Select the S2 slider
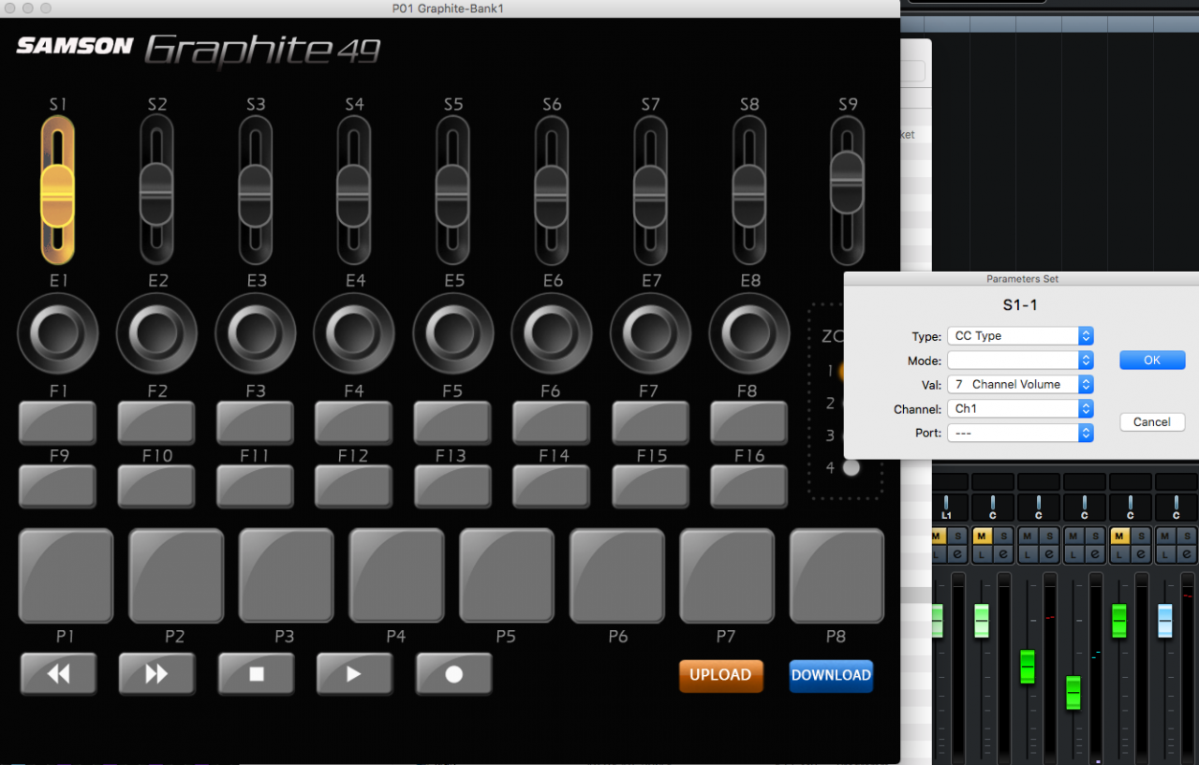Viewport: 1199px width, 765px height. point(156,191)
